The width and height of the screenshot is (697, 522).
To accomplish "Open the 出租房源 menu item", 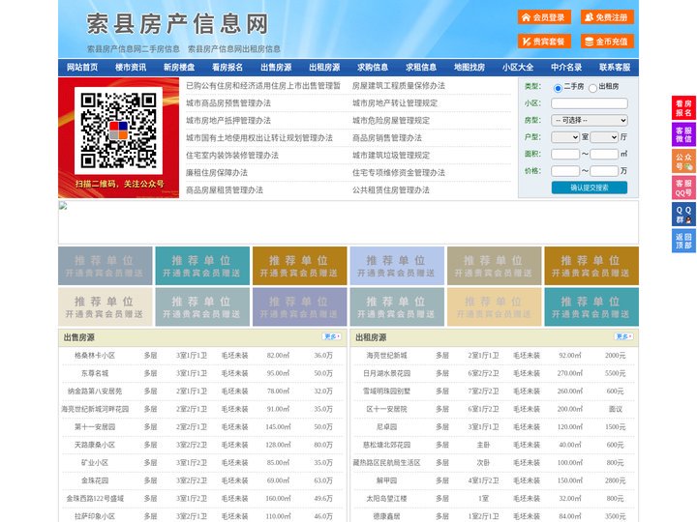I will pos(324,68).
